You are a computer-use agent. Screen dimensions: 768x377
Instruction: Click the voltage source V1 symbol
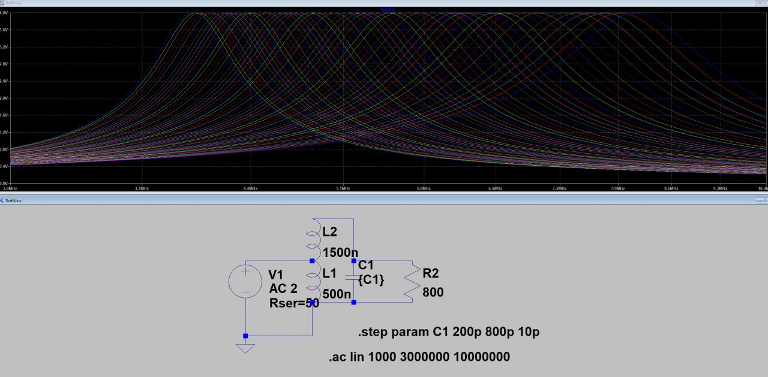tap(245, 281)
